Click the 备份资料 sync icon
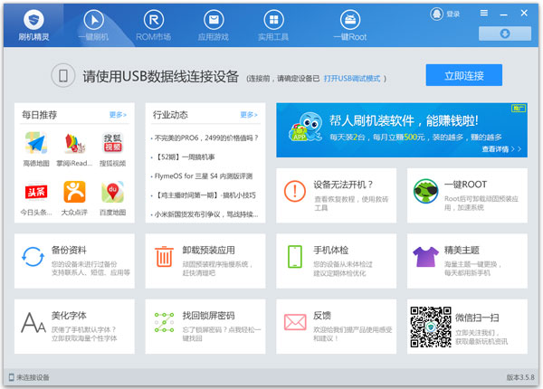Image resolution: width=543 pixels, height=389 pixels. (x=33, y=257)
